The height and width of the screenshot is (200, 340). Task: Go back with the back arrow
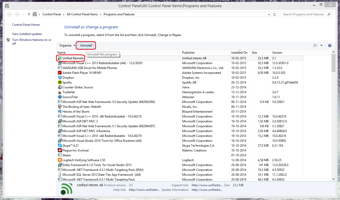[x=10, y=14]
